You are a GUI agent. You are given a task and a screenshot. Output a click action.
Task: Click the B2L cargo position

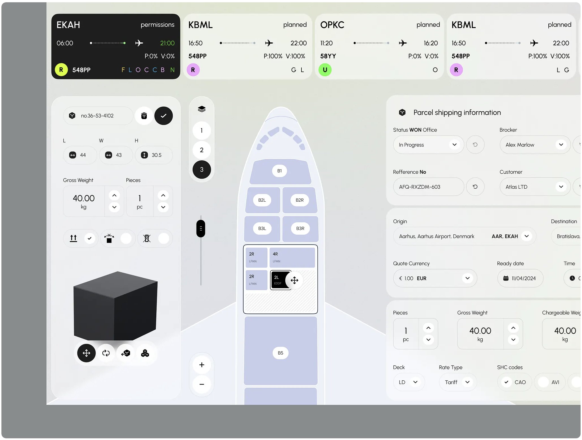pos(262,200)
